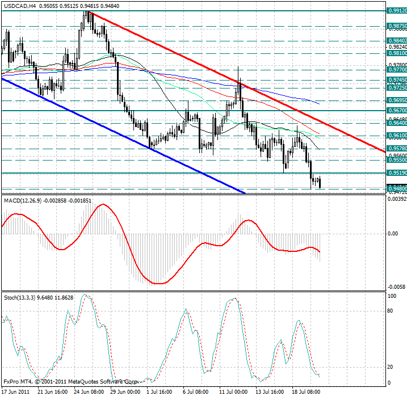Select the 0.9550 price level label

(397, 159)
